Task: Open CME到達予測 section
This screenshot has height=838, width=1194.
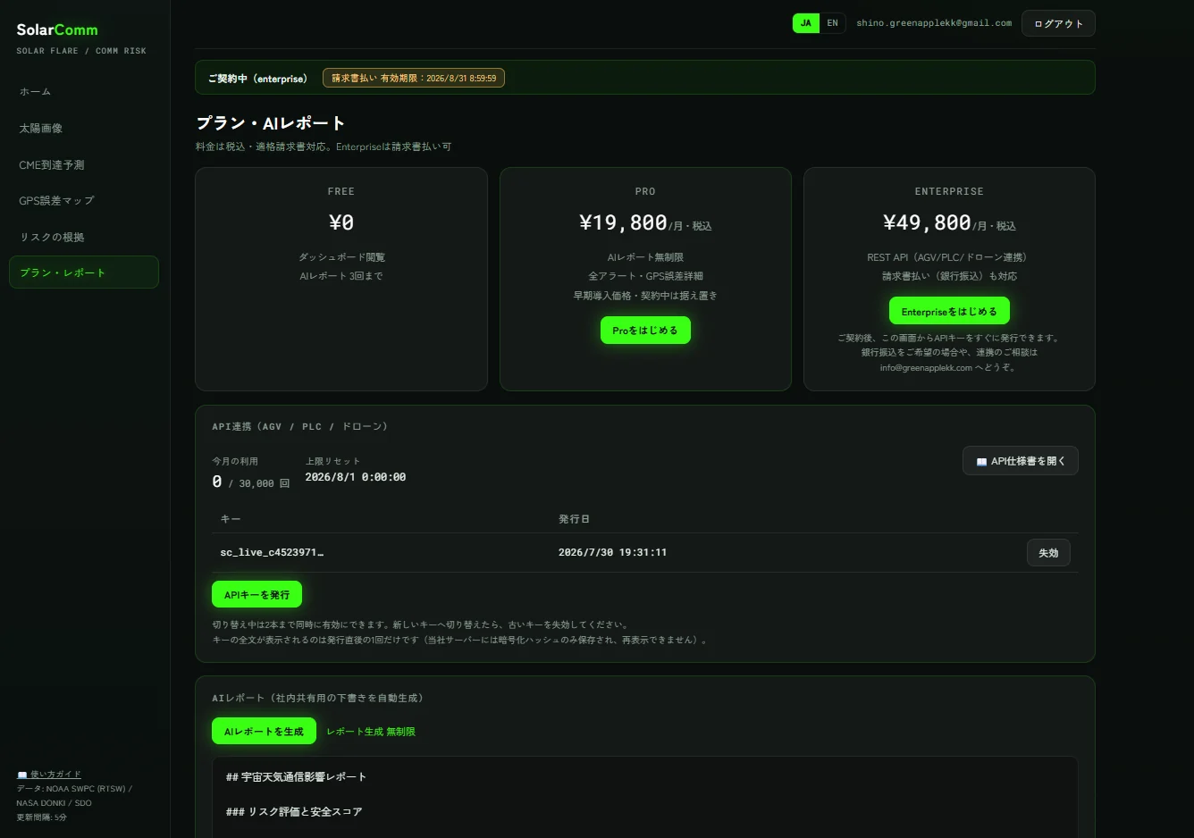Action: click(x=84, y=164)
